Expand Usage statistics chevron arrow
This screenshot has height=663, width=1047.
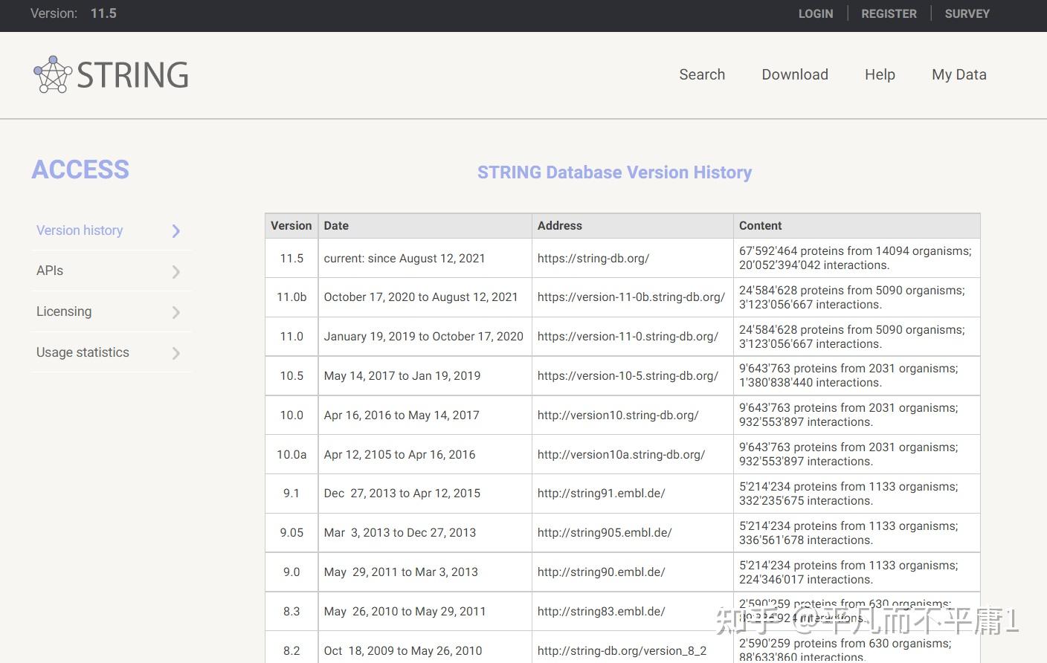coord(176,353)
